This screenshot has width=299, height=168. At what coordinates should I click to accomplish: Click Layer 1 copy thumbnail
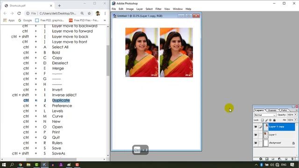(x=266, y=127)
